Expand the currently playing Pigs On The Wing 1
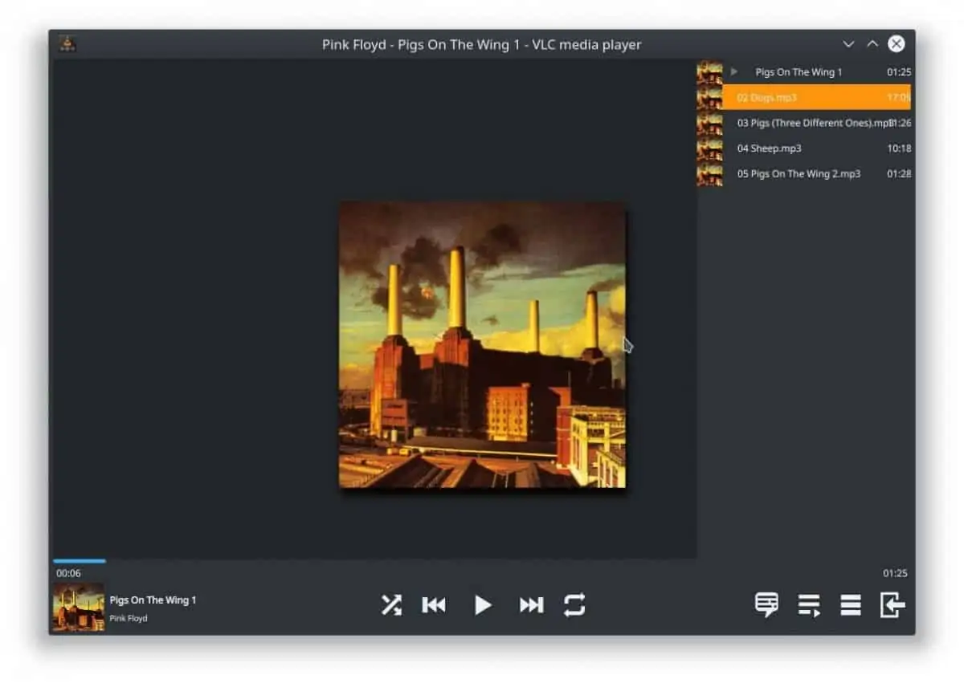964x683 pixels. [x=733, y=71]
